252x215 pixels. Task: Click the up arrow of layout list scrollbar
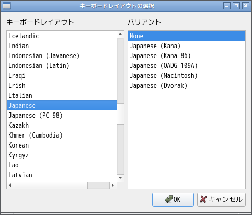(120, 34)
